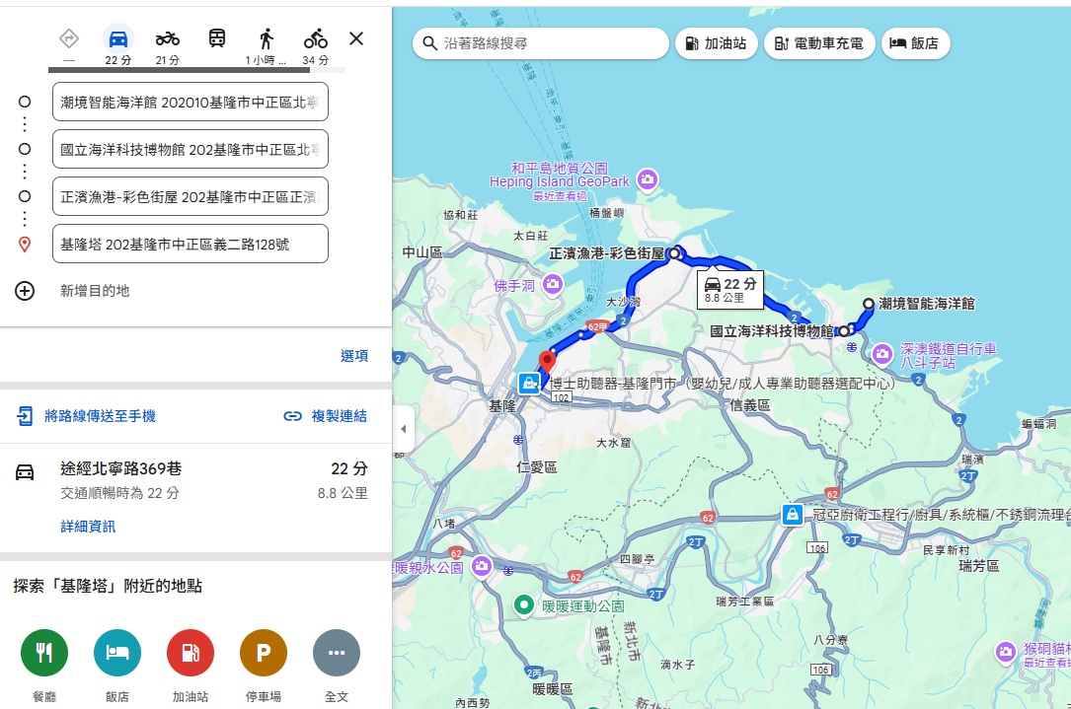Click the 冠亞廚衛工程行 shop marker
The image size is (1071, 709).
coord(793,514)
